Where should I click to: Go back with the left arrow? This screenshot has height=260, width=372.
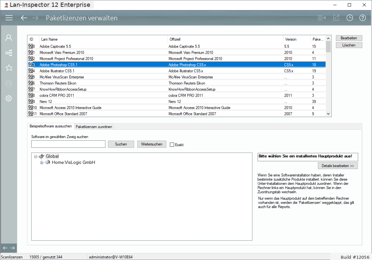click(x=24, y=18)
